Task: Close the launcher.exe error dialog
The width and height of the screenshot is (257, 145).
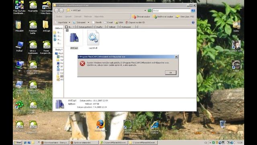Action: [176, 57]
